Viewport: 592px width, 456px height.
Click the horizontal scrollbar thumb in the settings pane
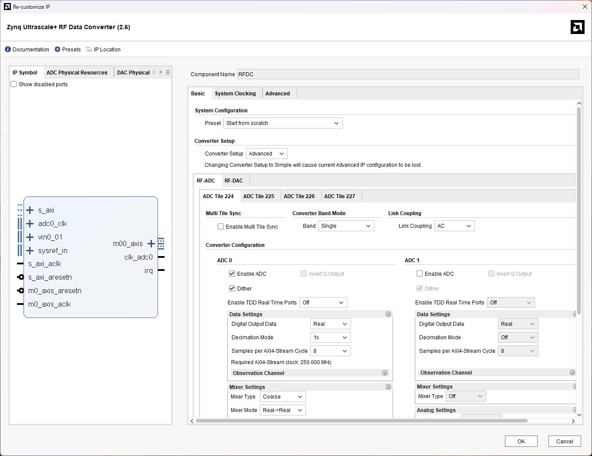pos(362,421)
